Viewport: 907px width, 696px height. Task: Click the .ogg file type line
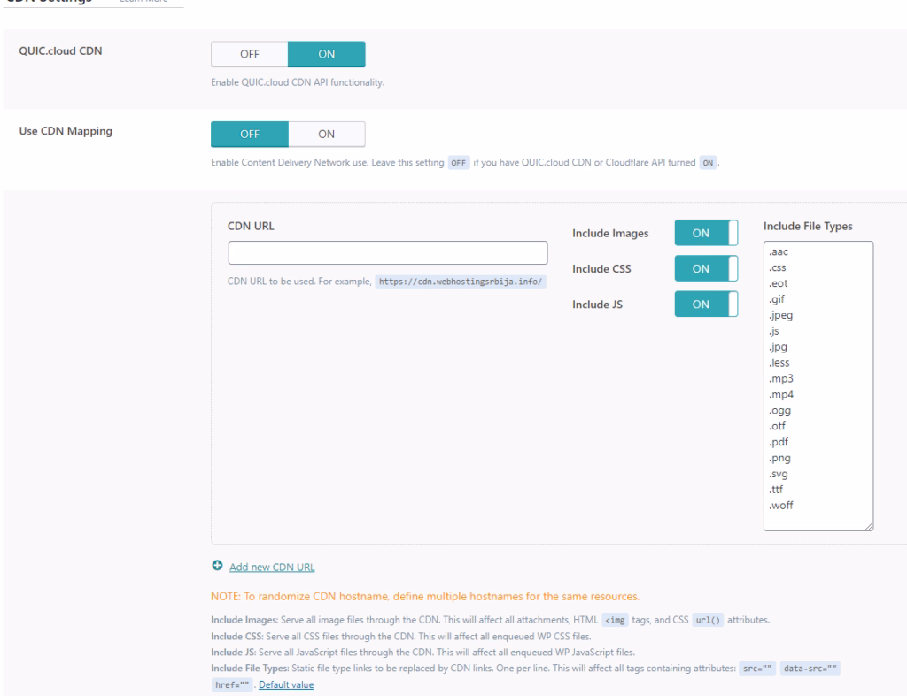[779, 411]
